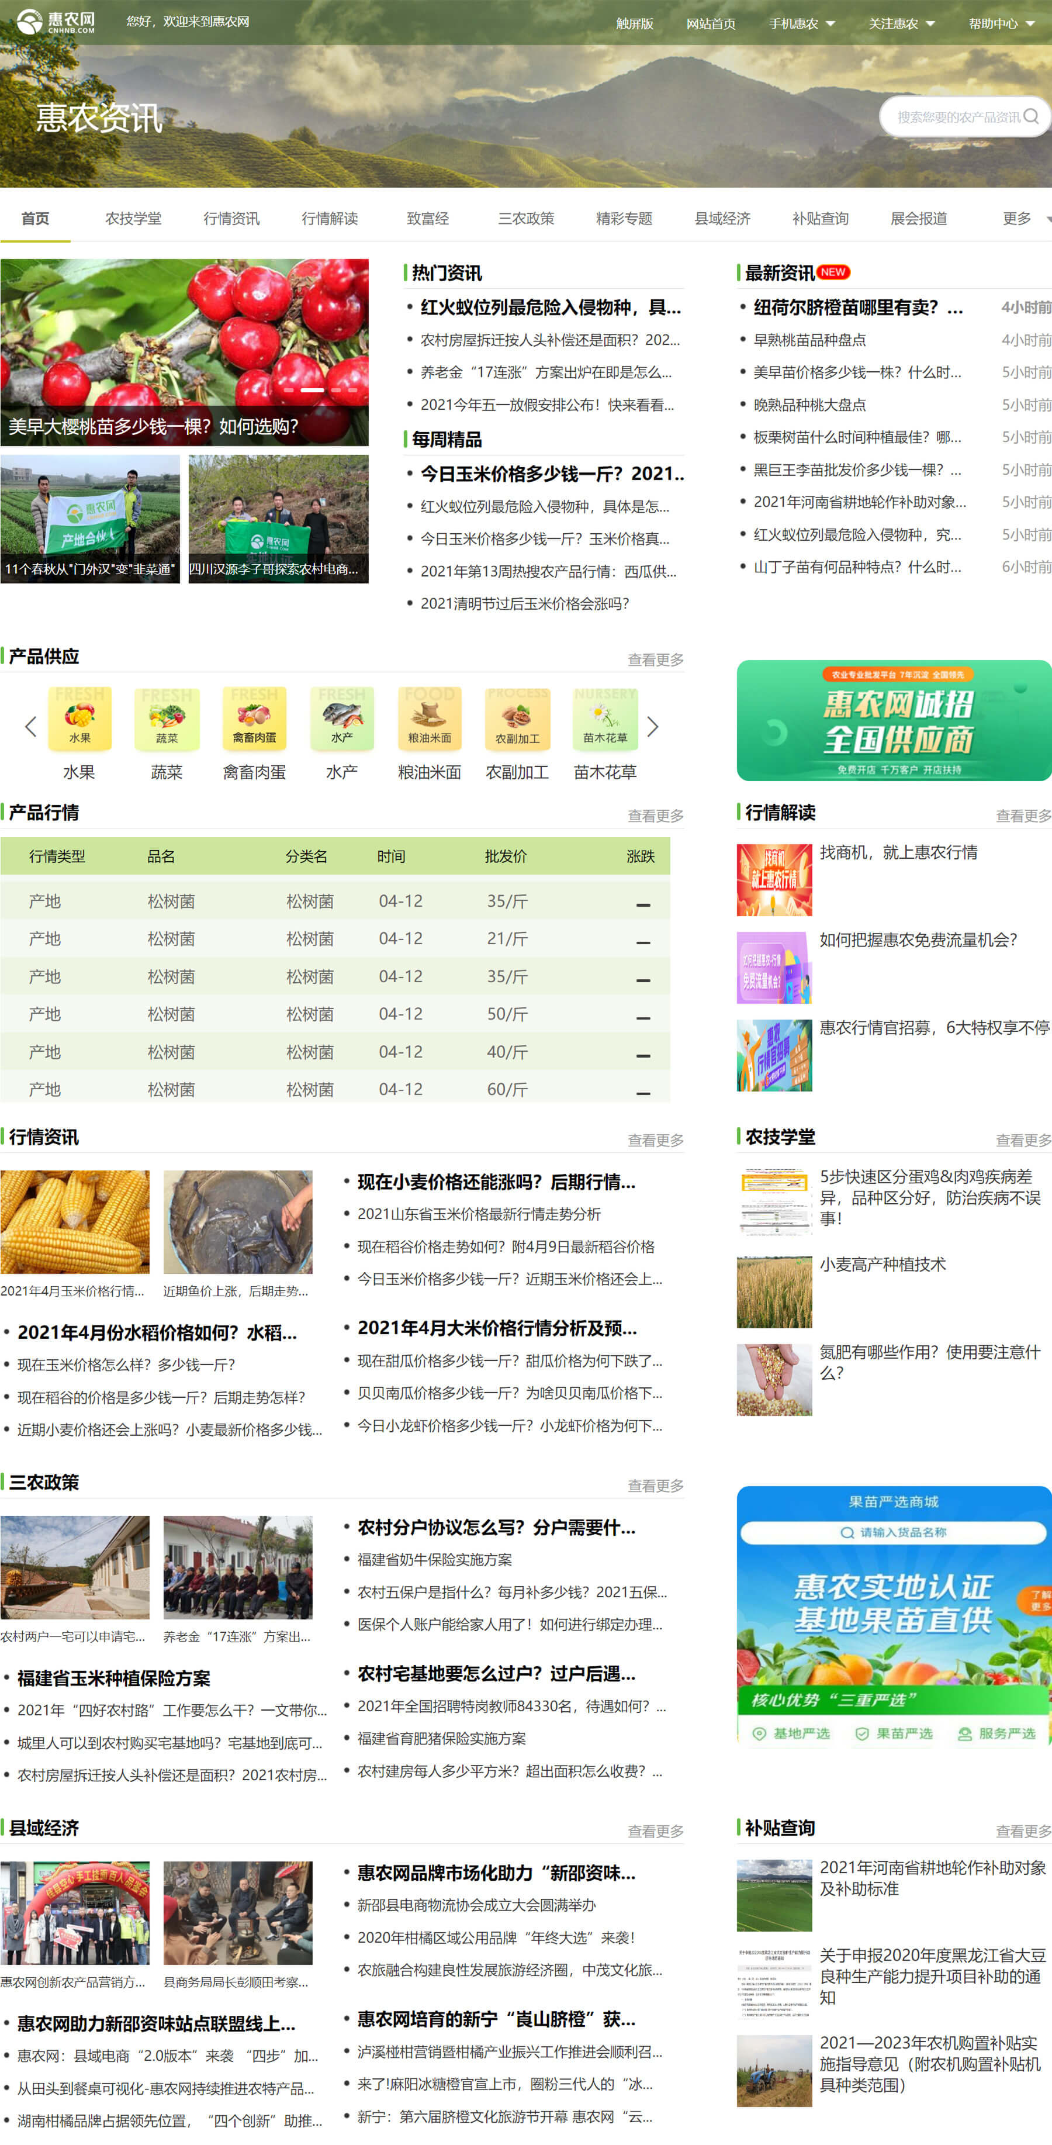Open article 纽荷尔脐橙苗哪里有卖
Image resolution: width=1052 pixels, height=2145 pixels.
pos(858,308)
